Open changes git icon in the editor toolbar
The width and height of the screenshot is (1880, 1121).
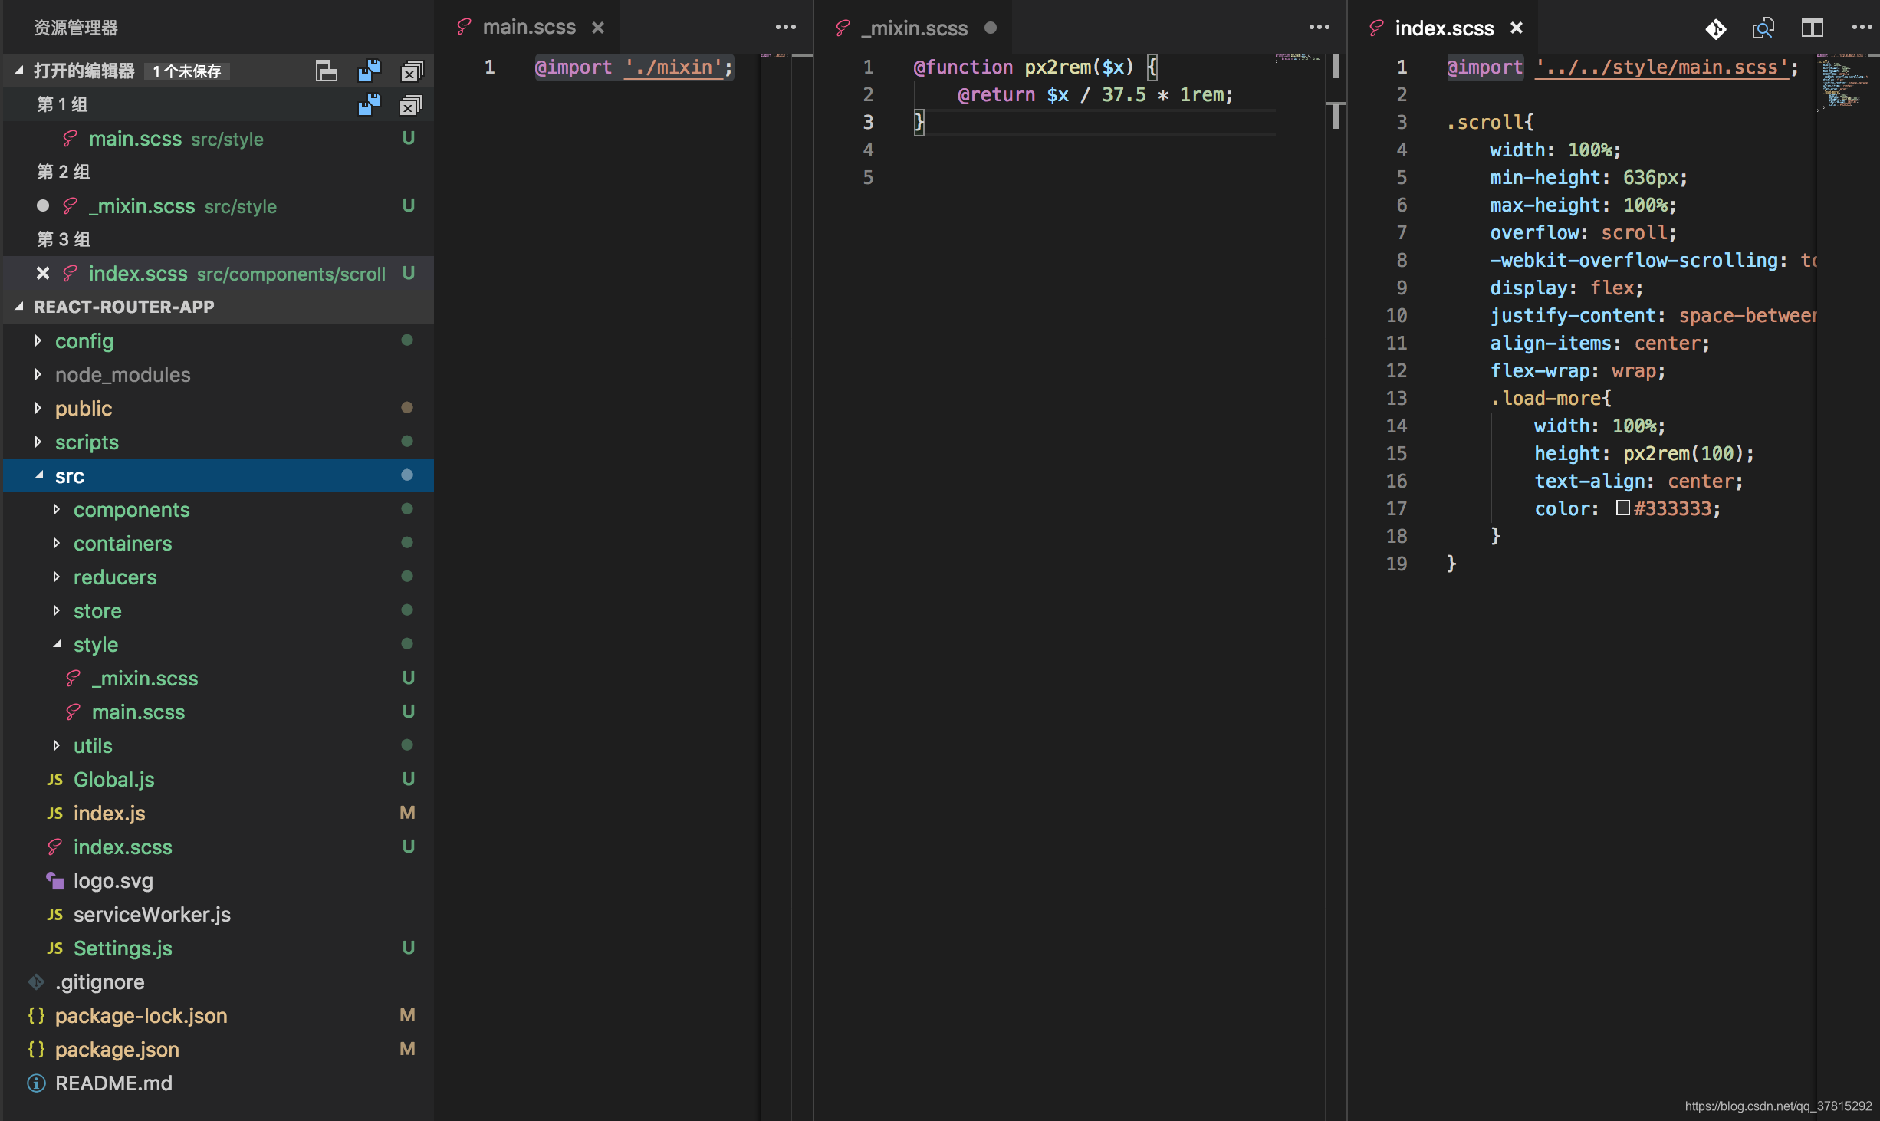(x=1716, y=28)
